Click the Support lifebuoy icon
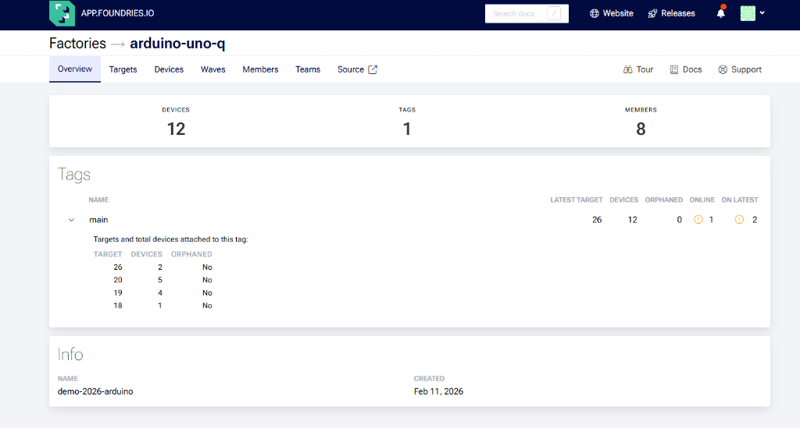Screen dimensions: 800x428 (723, 69)
